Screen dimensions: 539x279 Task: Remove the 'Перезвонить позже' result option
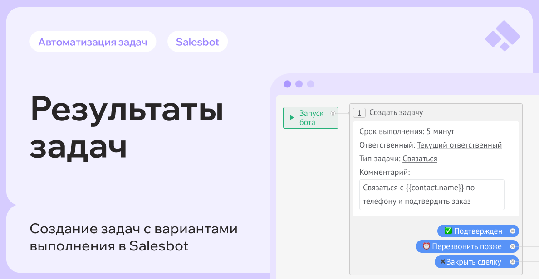[513, 246]
